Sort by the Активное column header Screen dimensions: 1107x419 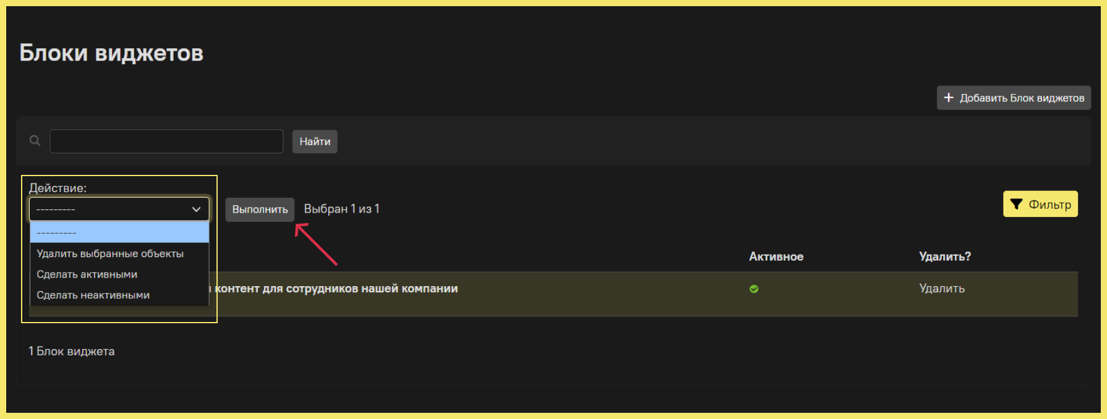click(x=776, y=256)
